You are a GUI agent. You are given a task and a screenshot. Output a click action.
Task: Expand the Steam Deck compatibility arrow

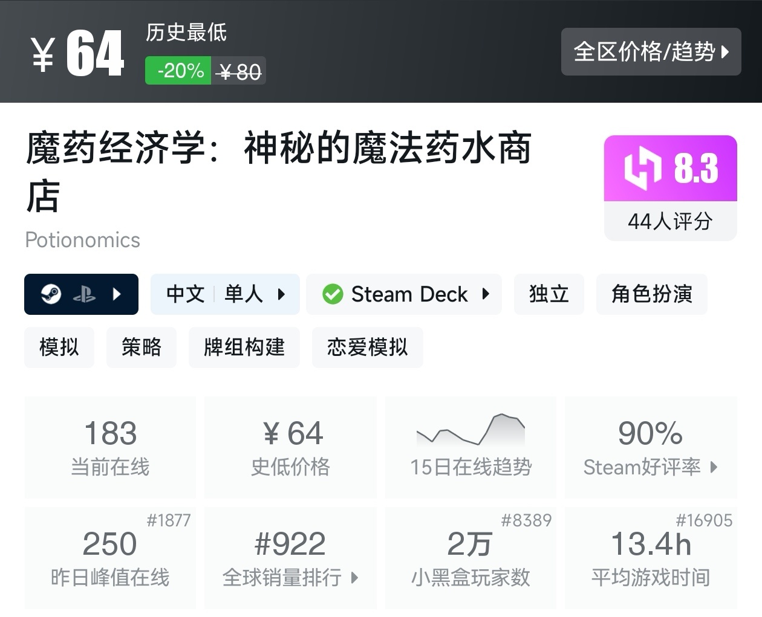(x=486, y=294)
